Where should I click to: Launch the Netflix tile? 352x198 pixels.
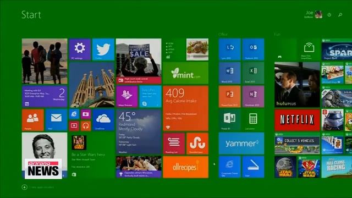click(x=297, y=120)
